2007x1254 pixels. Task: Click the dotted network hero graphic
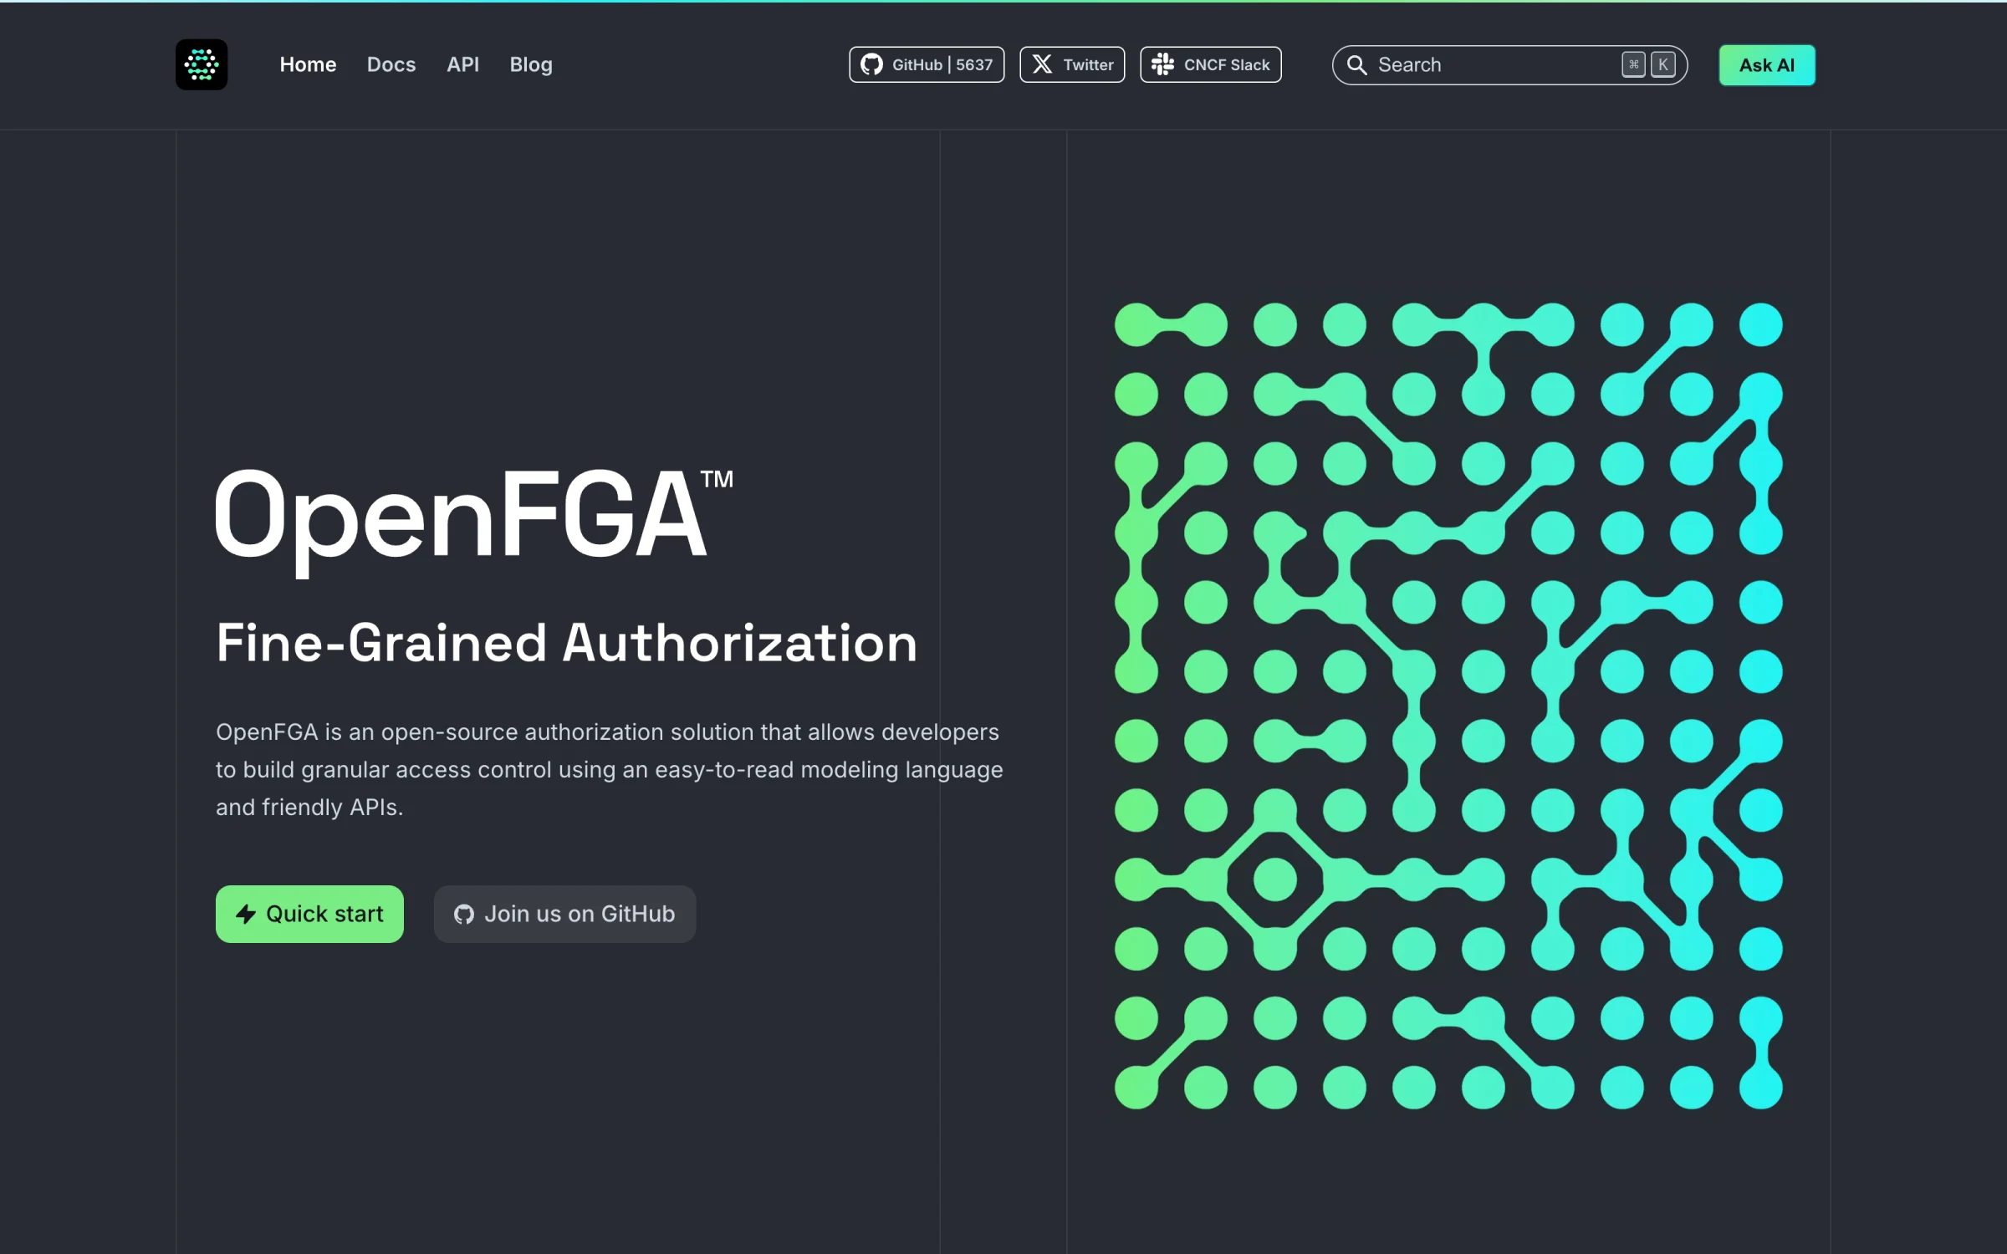tap(1448, 706)
